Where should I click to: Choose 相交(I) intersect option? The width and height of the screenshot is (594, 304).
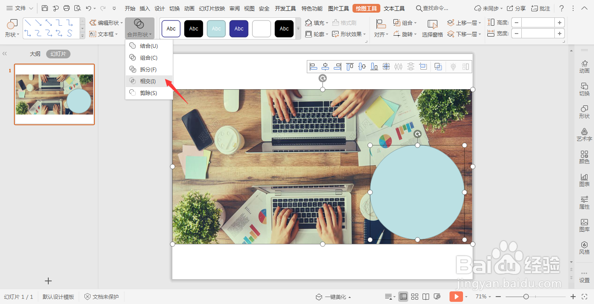point(149,81)
